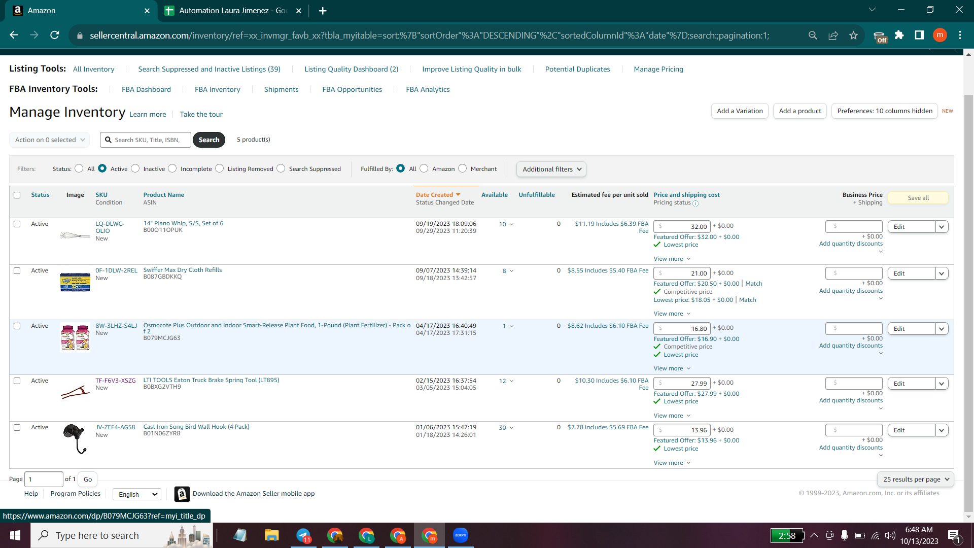
Task: Open the Manage Pricing tab
Action: (658, 69)
